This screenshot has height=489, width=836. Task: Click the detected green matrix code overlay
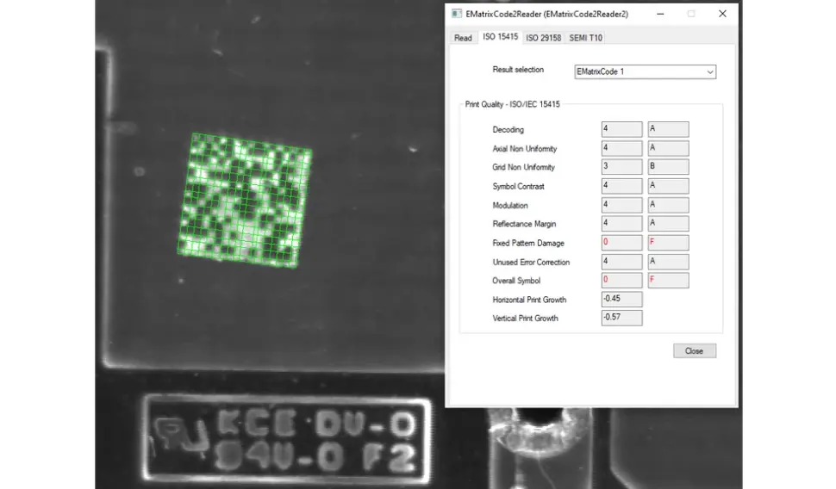point(244,200)
